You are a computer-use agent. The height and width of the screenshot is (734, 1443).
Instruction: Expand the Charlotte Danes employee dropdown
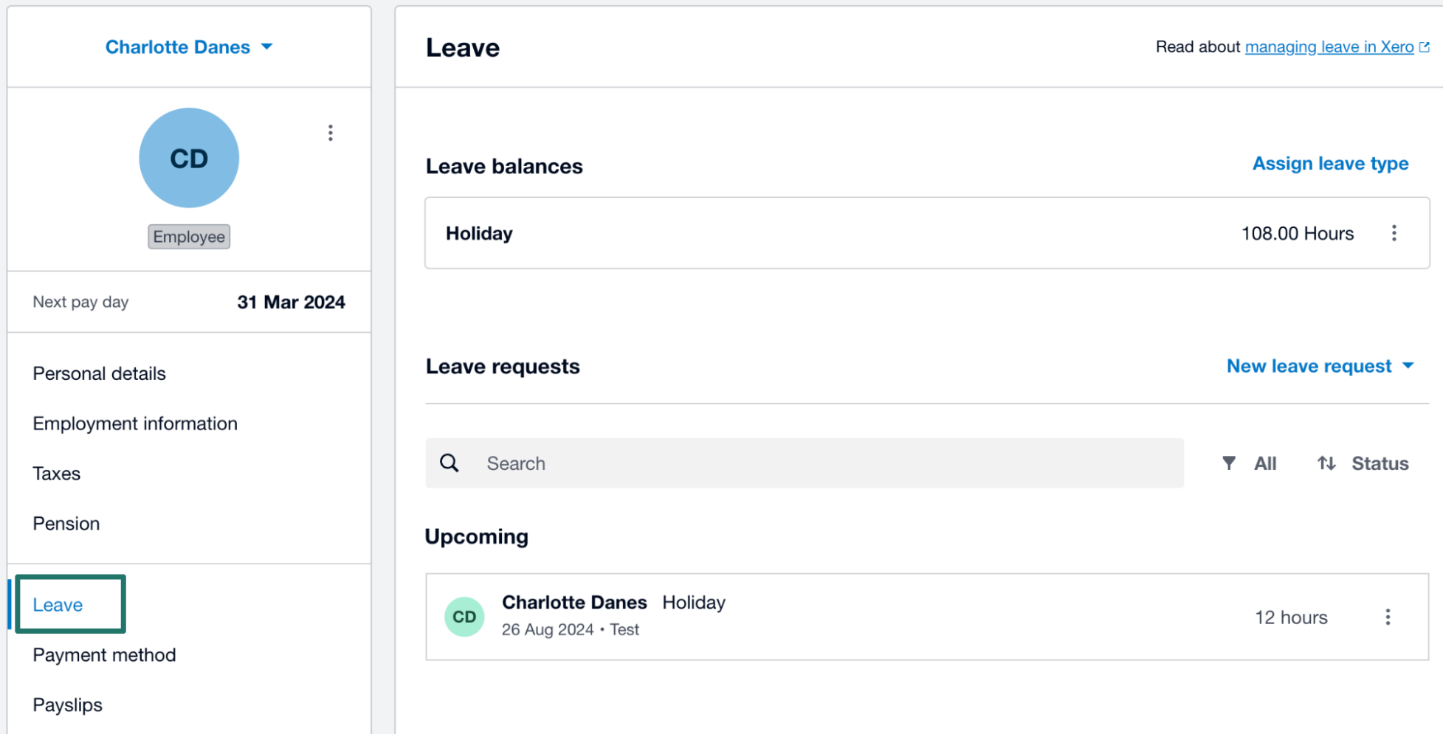189,47
